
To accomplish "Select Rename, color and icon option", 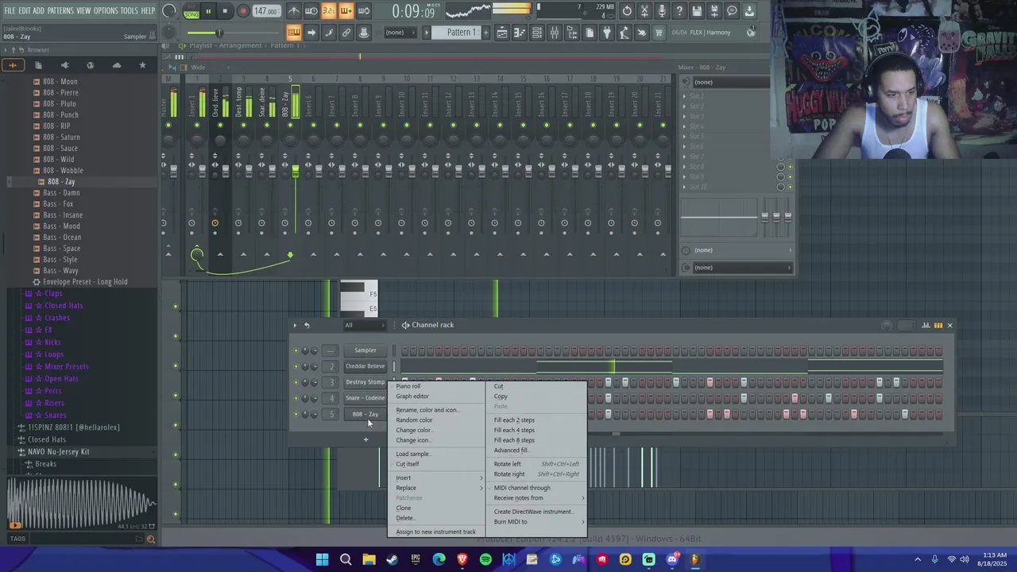I will coord(427,410).
